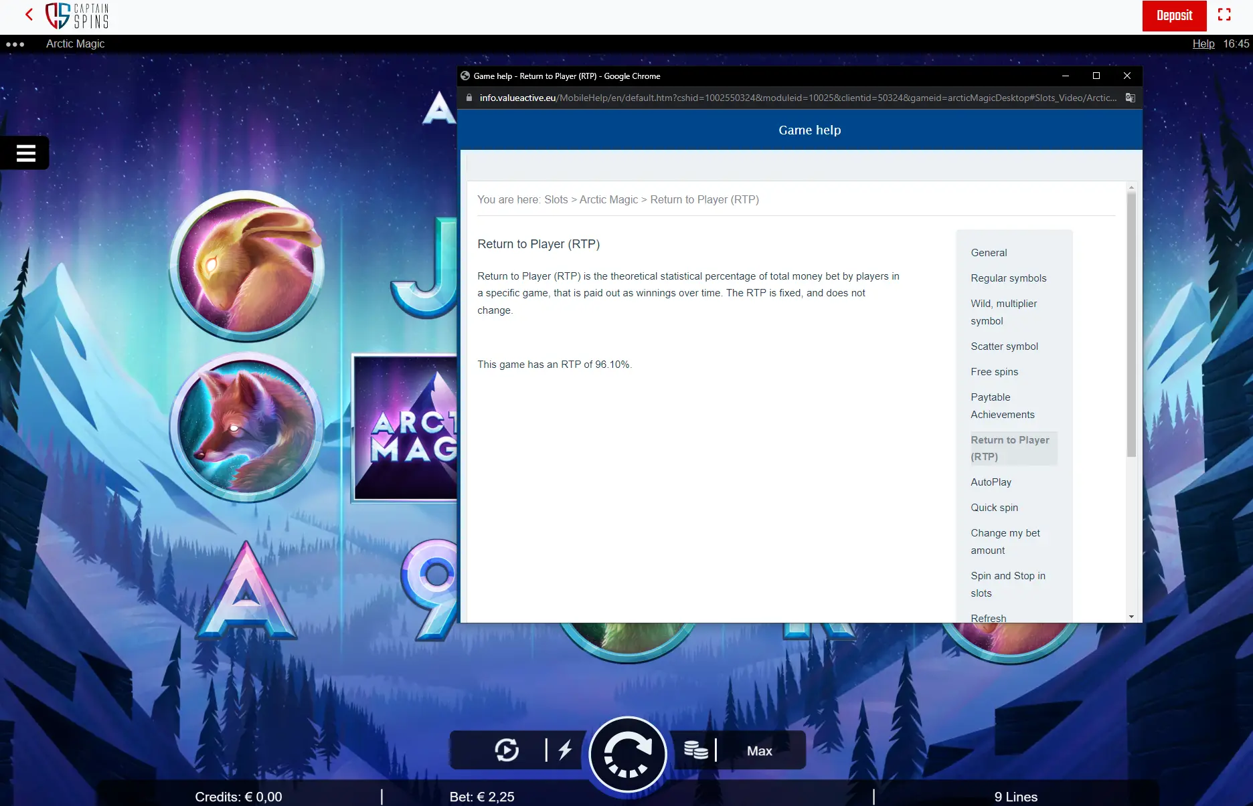Image resolution: width=1253 pixels, height=806 pixels.
Task: Open AutoPlay help topic
Action: click(991, 482)
